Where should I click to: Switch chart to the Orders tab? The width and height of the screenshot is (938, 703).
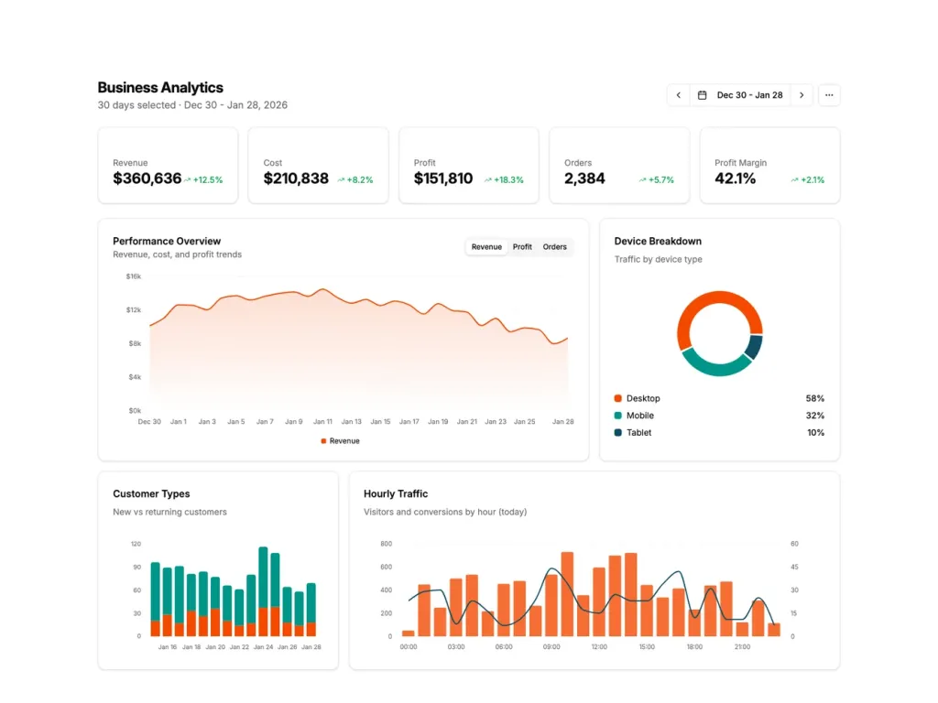click(x=554, y=247)
